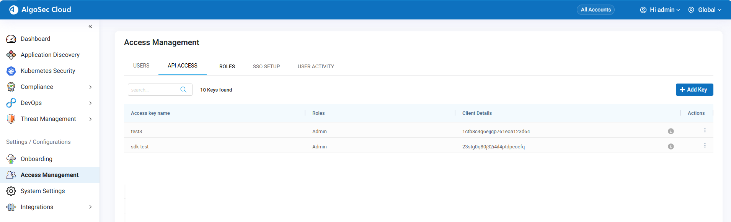731x222 pixels.
Task: Open Dashboard from the sidebar
Action: click(35, 39)
